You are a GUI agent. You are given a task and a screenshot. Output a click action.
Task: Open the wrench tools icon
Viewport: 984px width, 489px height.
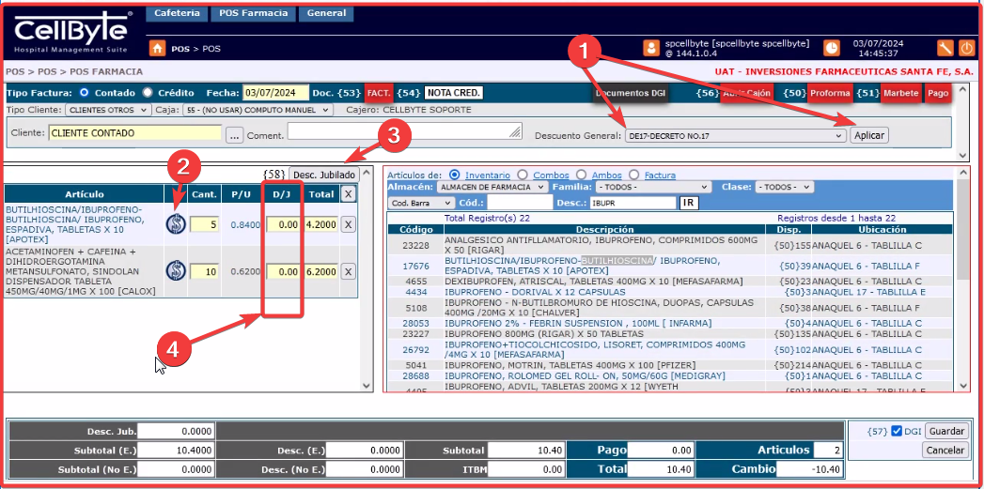click(x=945, y=48)
